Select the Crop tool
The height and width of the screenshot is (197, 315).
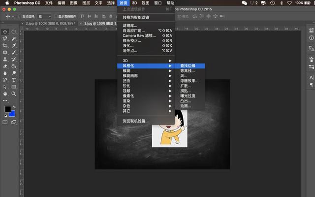(5, 45)
